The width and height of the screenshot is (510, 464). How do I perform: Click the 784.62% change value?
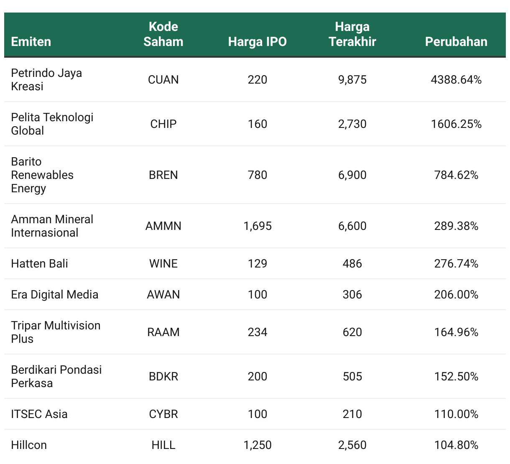click(456, 175)
